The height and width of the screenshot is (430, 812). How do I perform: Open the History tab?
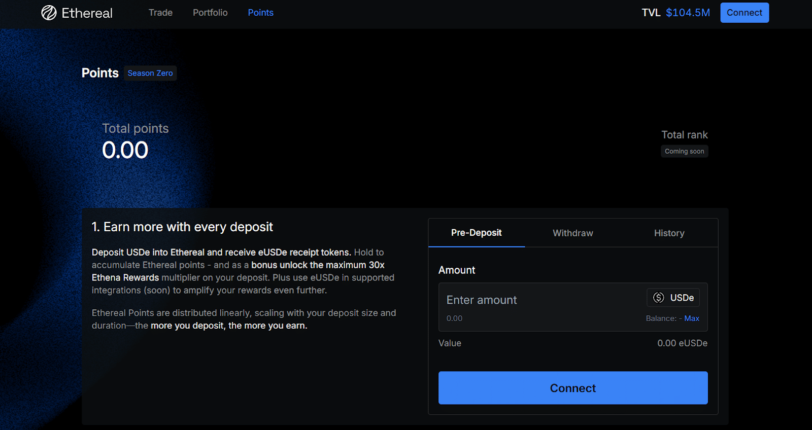(x=669, y=233)
